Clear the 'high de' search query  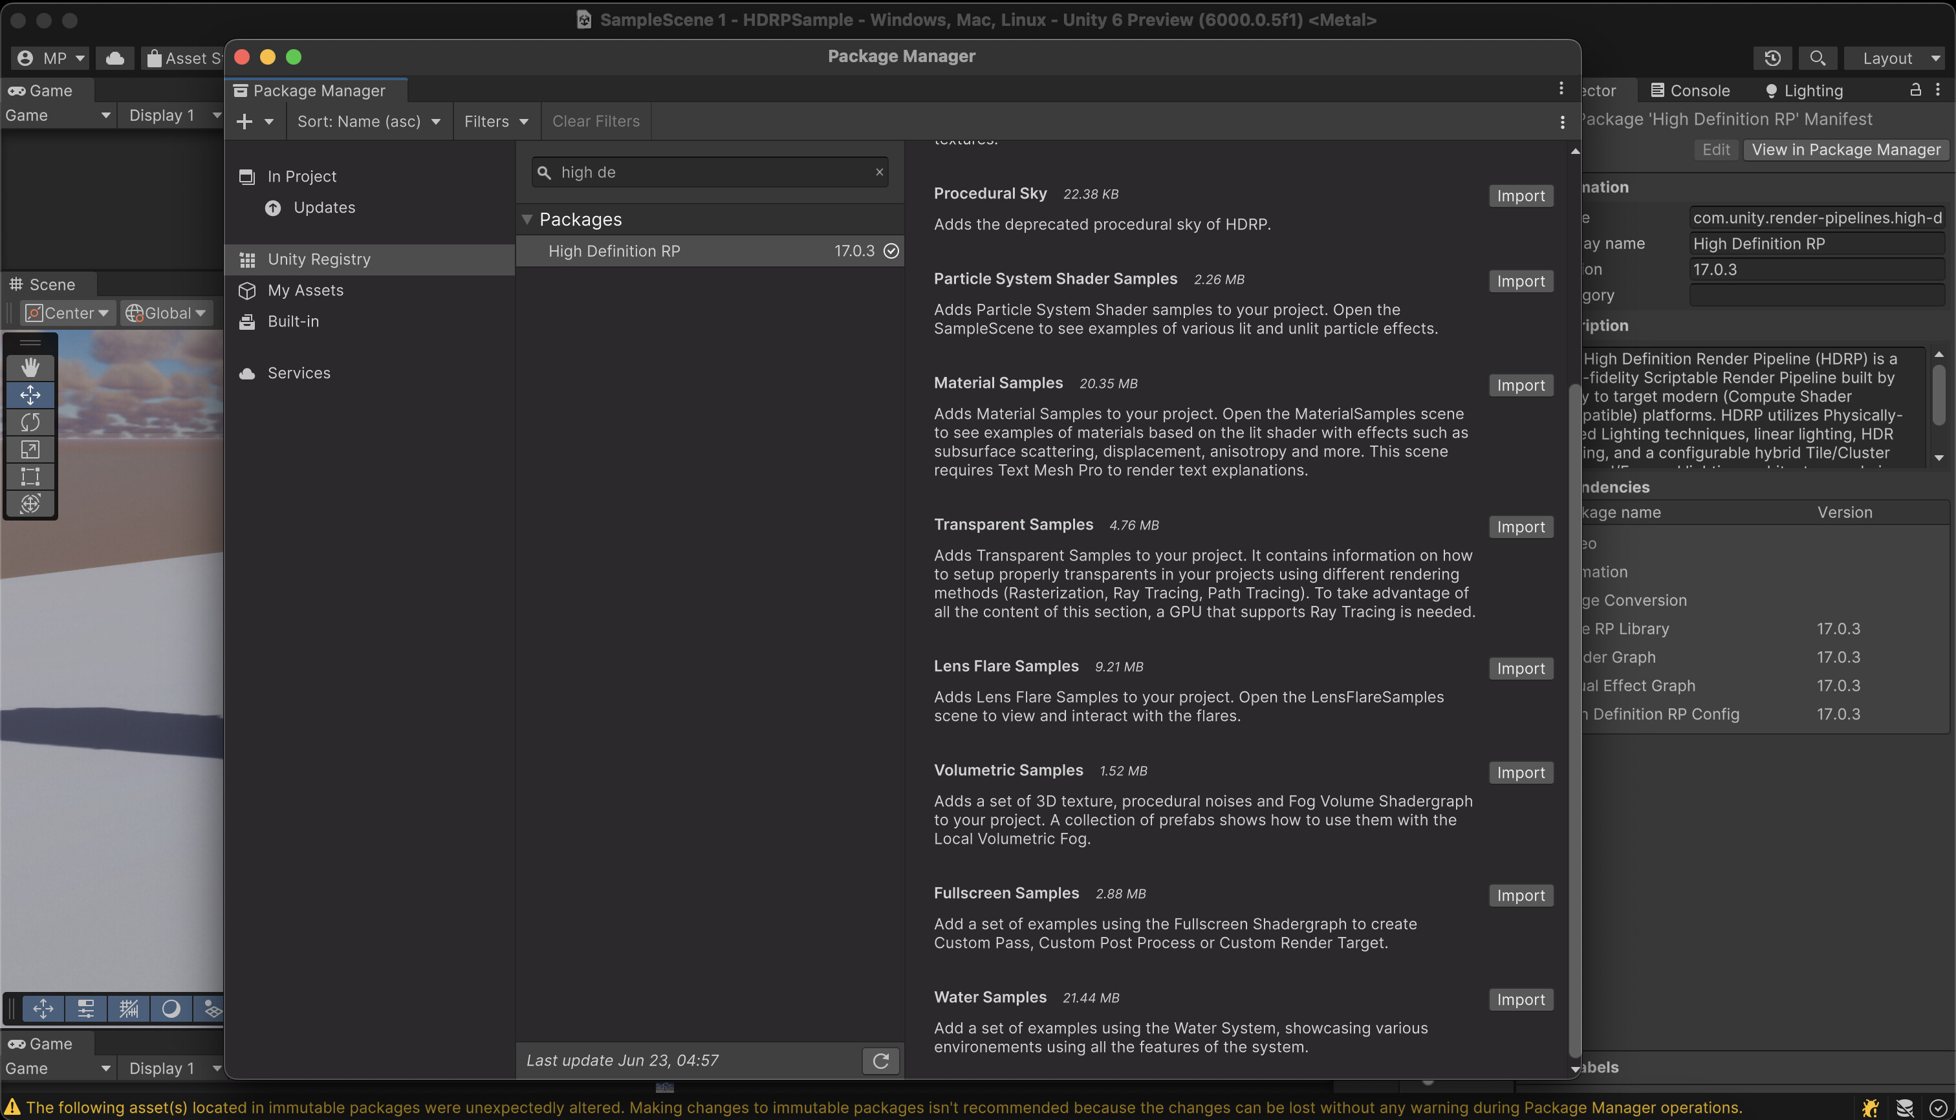click(x=879, y=171)
